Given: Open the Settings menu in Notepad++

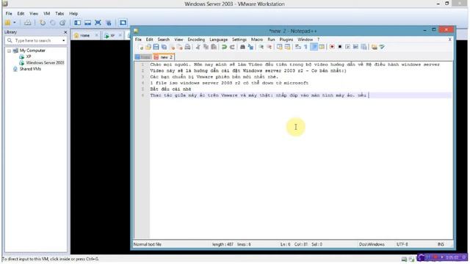Looking at the screenshot, I should coord(239,40).
